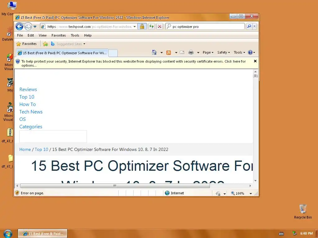The height and width of the screenshot is (238, 318).
Task: Click the security information bar message
Action: 134,63
